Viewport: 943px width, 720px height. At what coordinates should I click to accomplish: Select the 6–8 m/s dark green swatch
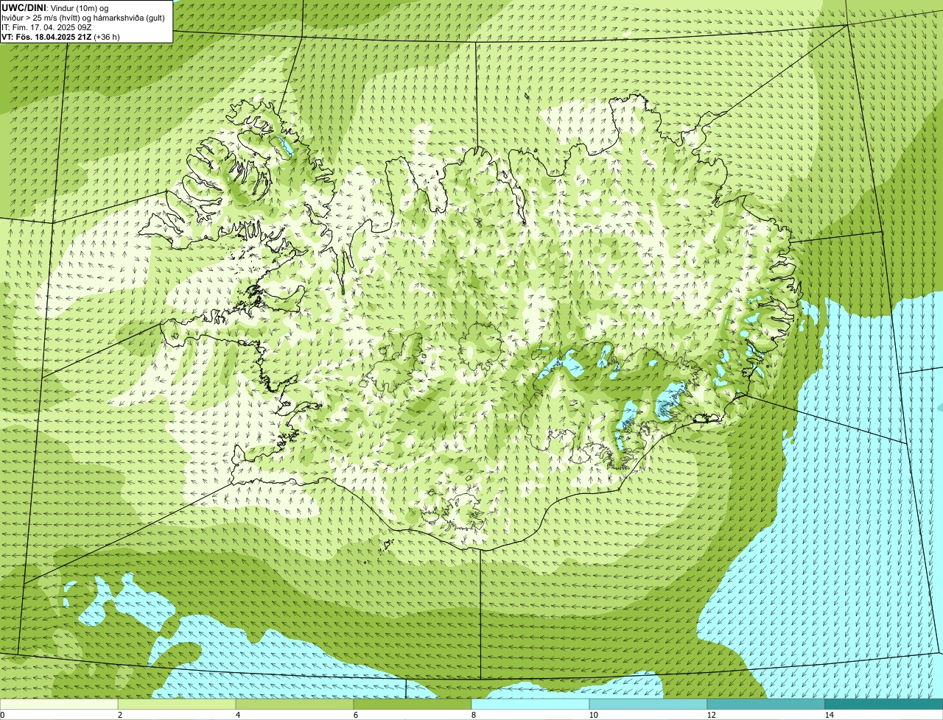pyautogui.click(x=413, y=704)
